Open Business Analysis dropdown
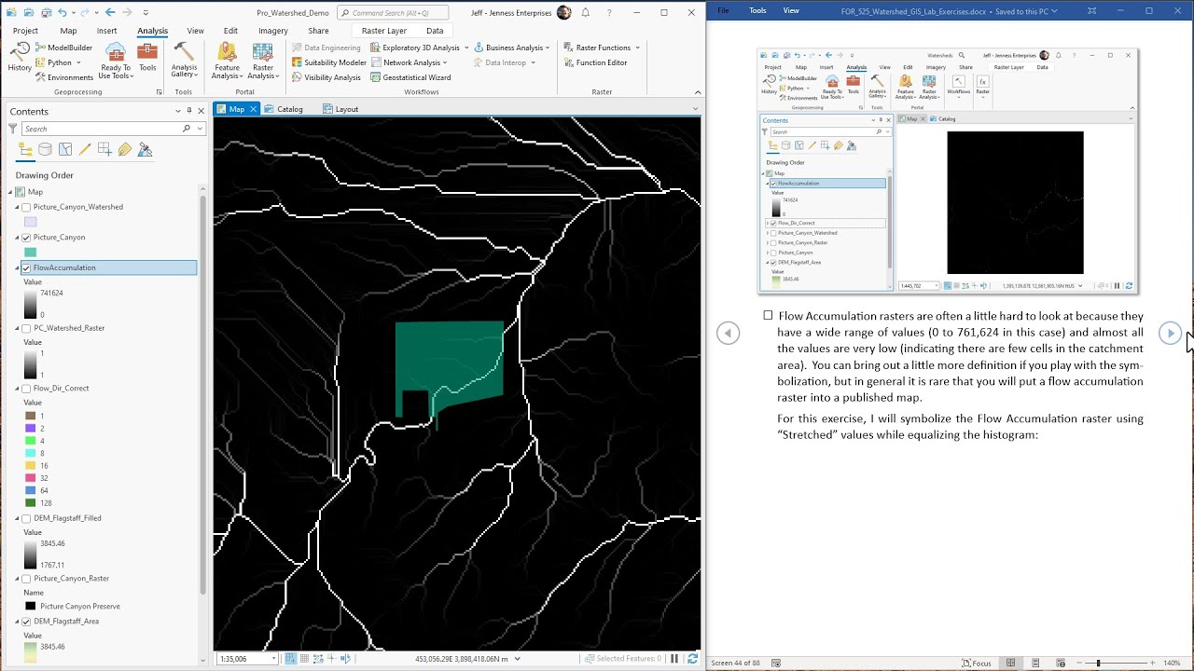The image size is (1194, 671). pyautogui.click(x=511, y=48)
